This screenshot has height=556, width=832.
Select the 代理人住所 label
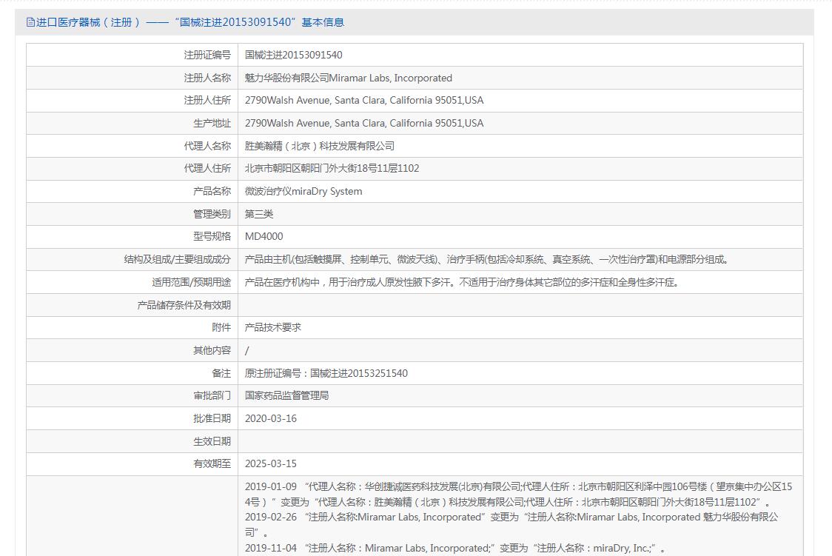coord(207,168)
